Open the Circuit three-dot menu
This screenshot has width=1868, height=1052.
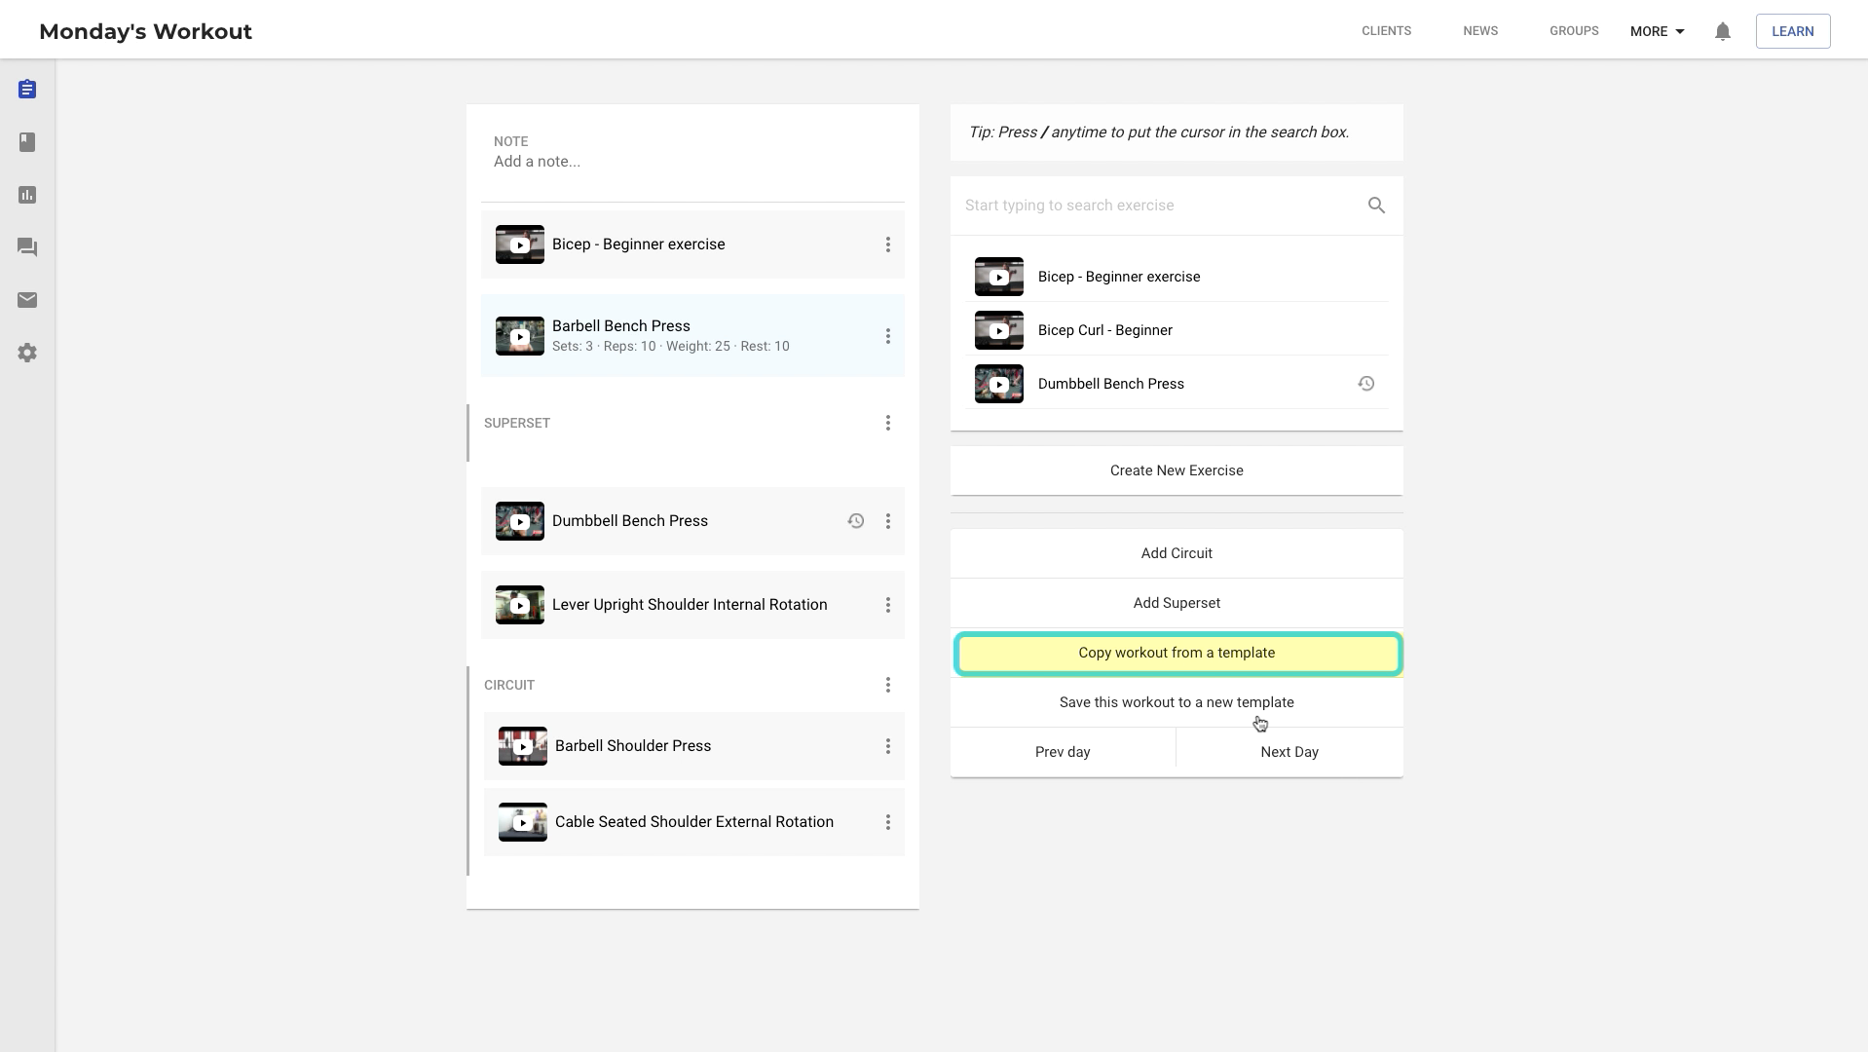[x=887, y=685]
